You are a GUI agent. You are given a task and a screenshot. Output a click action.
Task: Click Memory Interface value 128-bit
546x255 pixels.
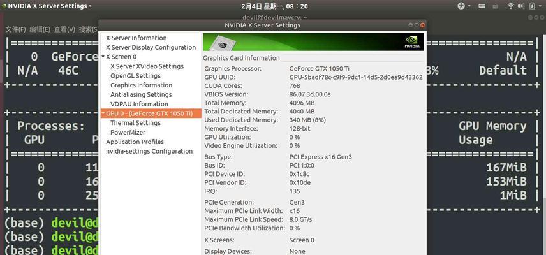click(x=300, y=128)
